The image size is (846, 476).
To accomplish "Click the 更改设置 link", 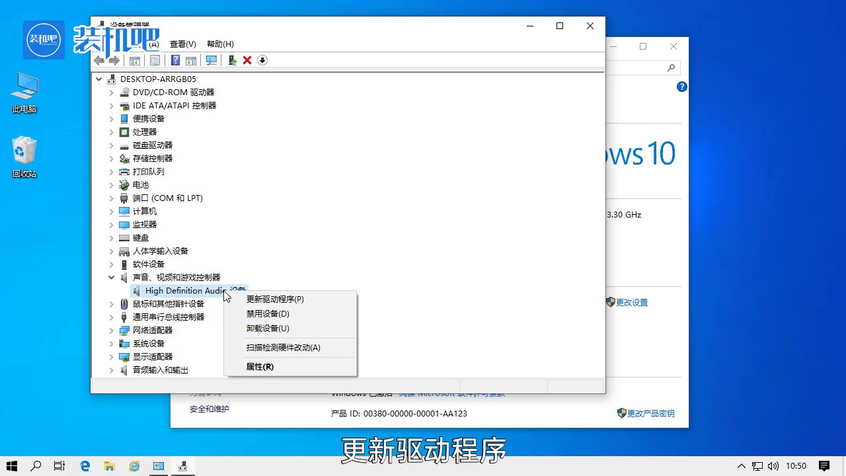I will 633,302.
